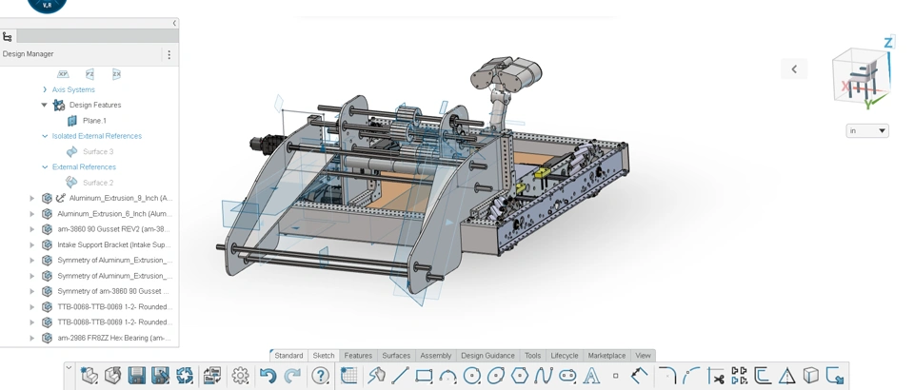Select the Circle tool
Image resolution: width=914 pixels, height=390 pixels.
tap(471, 376)
